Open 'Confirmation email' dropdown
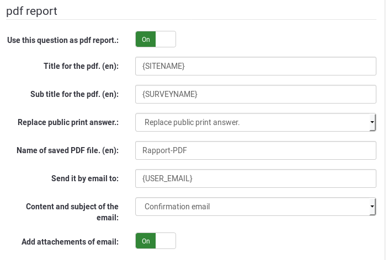 [251, 207]
